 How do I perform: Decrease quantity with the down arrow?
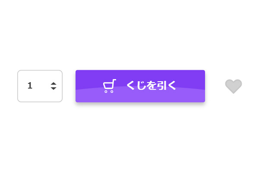(x=54, y=89)
